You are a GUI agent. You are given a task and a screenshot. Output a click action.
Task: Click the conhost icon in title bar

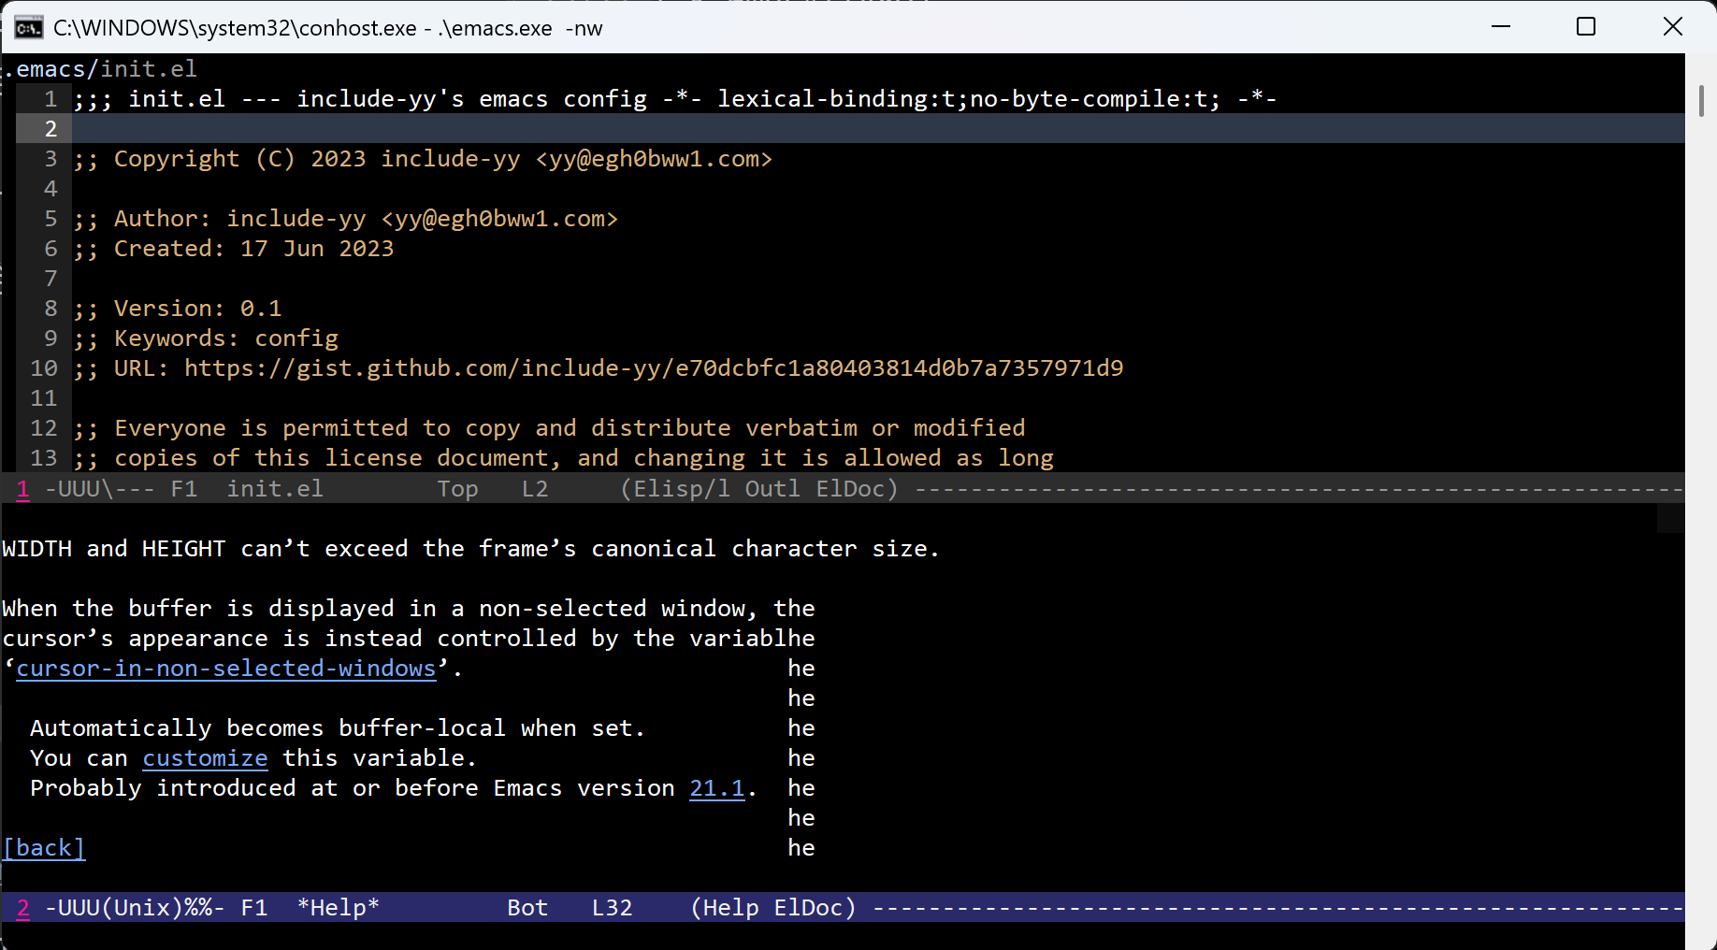[28, 28]
